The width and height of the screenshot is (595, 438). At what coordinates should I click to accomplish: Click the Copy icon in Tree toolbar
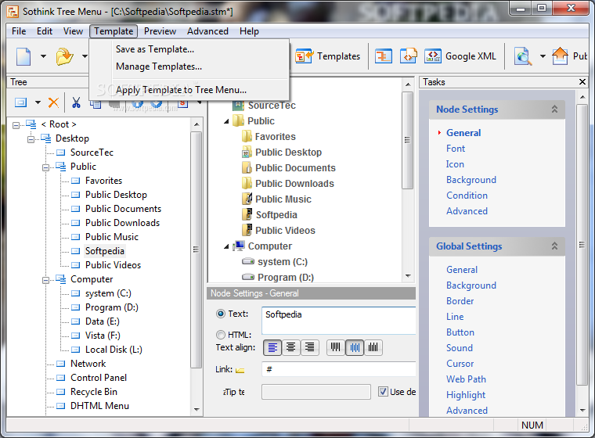click(96, 104)
